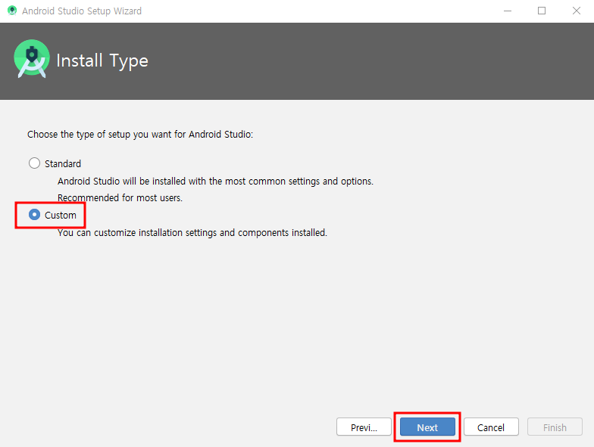Image resolution: width=594 pixels, height=447 pixels.
Task: Go back with the Previ... button
Action: point(364,427)
